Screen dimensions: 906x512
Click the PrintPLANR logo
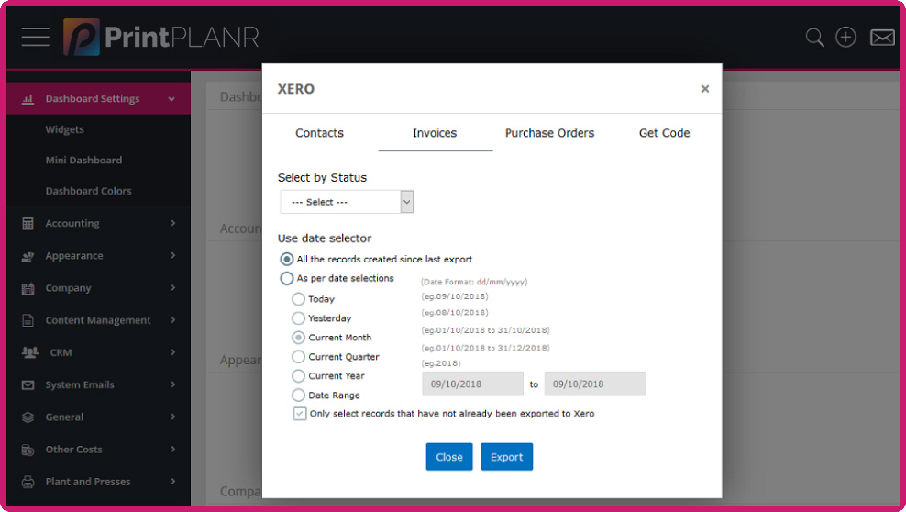click(161, 37)
